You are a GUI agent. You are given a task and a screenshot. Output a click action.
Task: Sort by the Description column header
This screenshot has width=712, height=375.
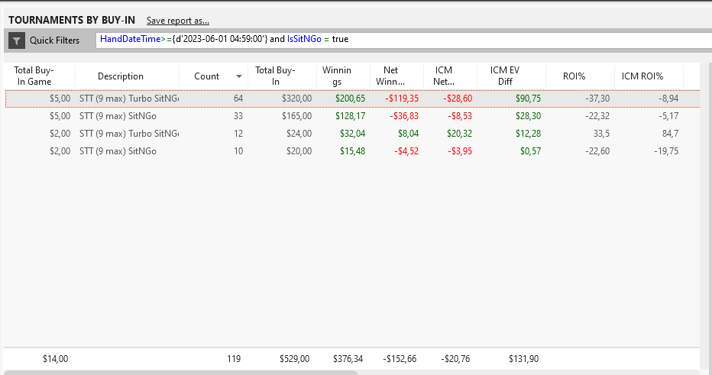[121, 76]
